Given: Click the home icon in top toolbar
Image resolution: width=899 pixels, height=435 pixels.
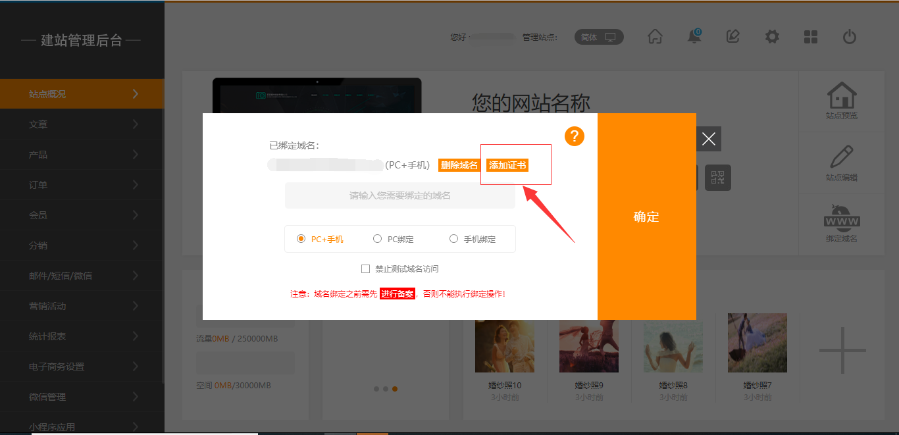Looking at the screenshot, I should tap(655, 37).
